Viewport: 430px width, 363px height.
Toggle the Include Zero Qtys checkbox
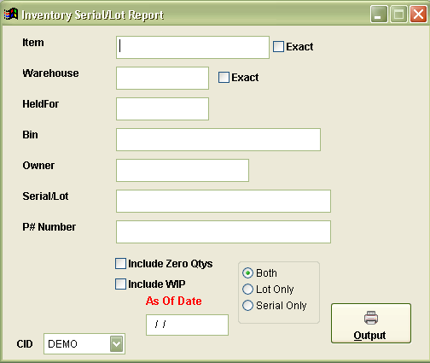point(120,264)
